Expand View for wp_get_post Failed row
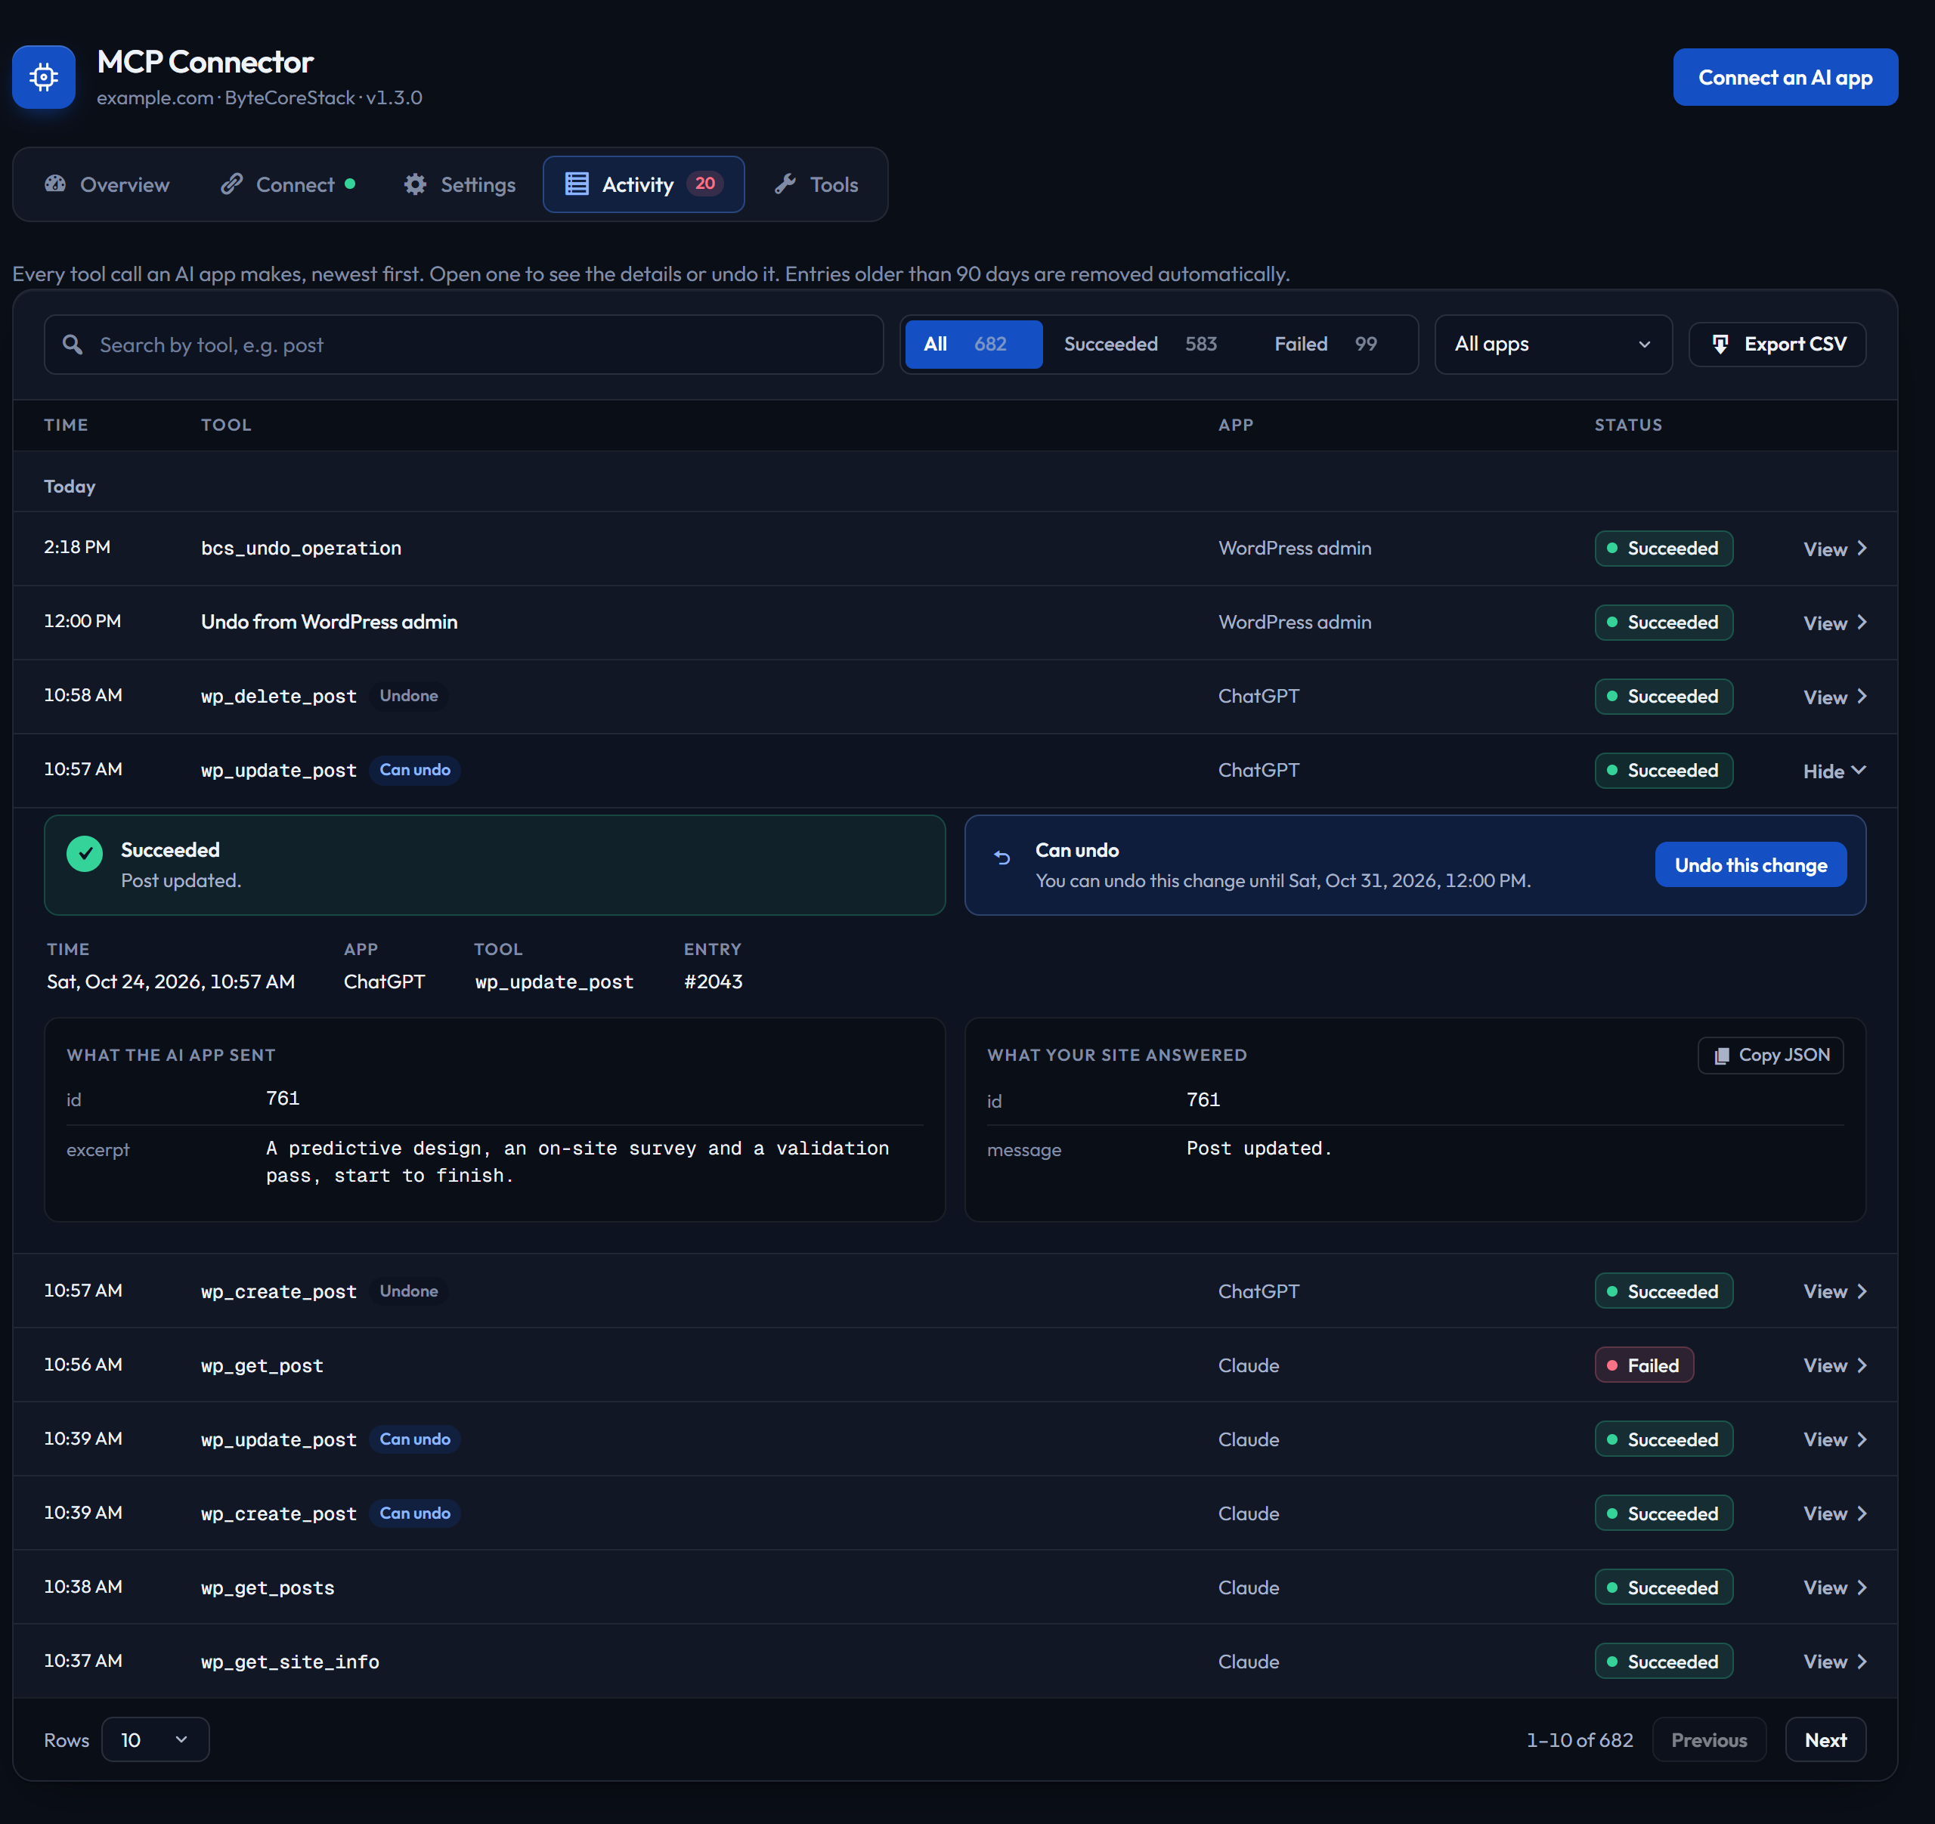Screen dimensions: 1935x1824 (x=1834, y=1365)
